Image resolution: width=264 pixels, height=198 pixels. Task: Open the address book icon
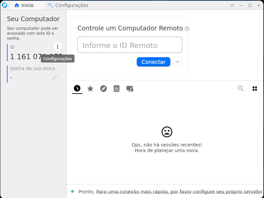[116, 88]
